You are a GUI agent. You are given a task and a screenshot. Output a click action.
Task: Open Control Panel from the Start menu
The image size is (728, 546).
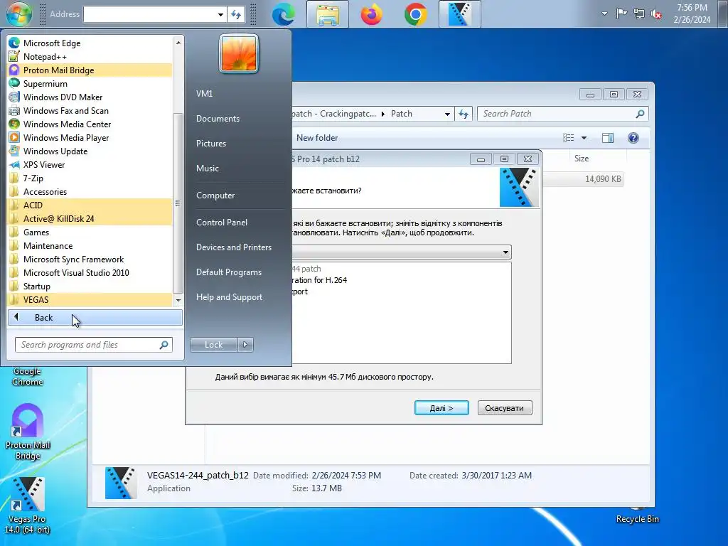click(x=222, y=223)
